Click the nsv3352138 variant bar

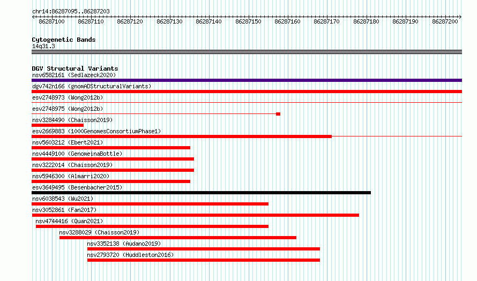[x=204, y=249]
